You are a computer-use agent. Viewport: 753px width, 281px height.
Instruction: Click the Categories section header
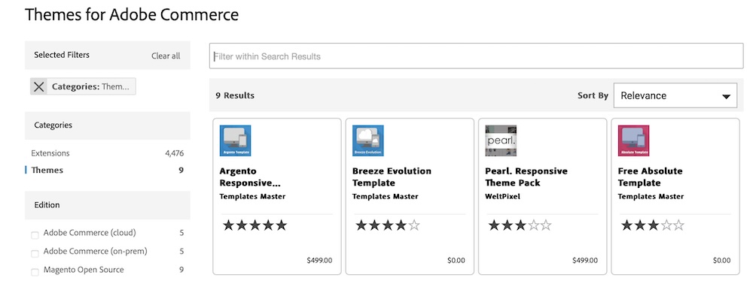tap(108, 125)
